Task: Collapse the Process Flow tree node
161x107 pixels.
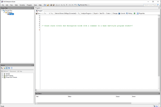Action: pyautogui.click(x=2, y=10)
